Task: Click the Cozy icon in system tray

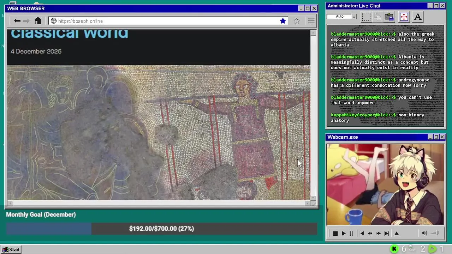Action: [412, 249]
